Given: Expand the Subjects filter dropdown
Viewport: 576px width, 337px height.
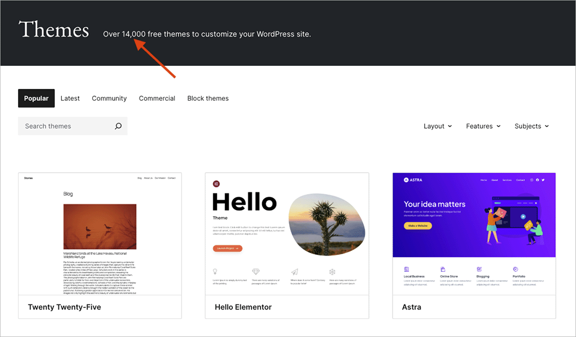Looking at the screenshot, I should [x=532, y=126].
